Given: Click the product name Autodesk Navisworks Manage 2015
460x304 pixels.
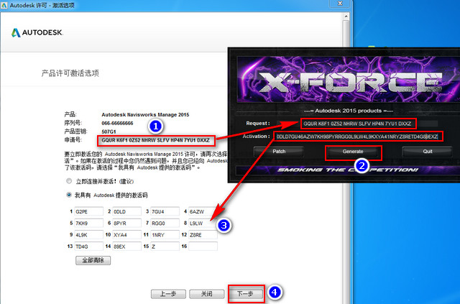Looking at the screenshot, I should 145,114.
